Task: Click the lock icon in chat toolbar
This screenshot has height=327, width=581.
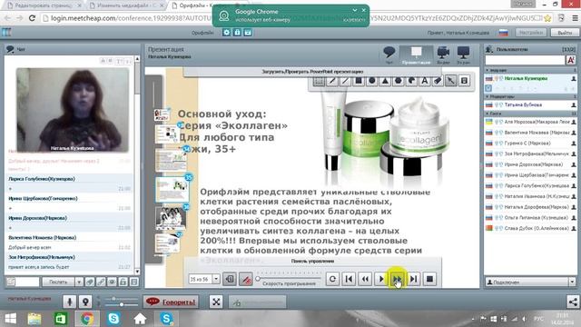Action: [x=123, y=282]
